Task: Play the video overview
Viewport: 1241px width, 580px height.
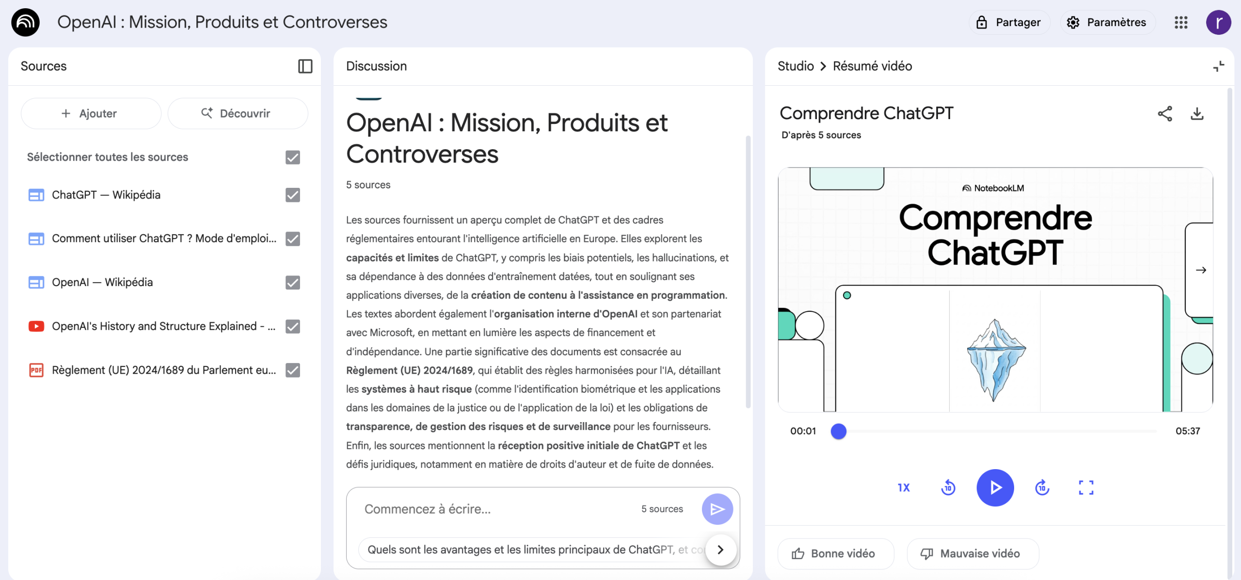Action: [995, 488]
